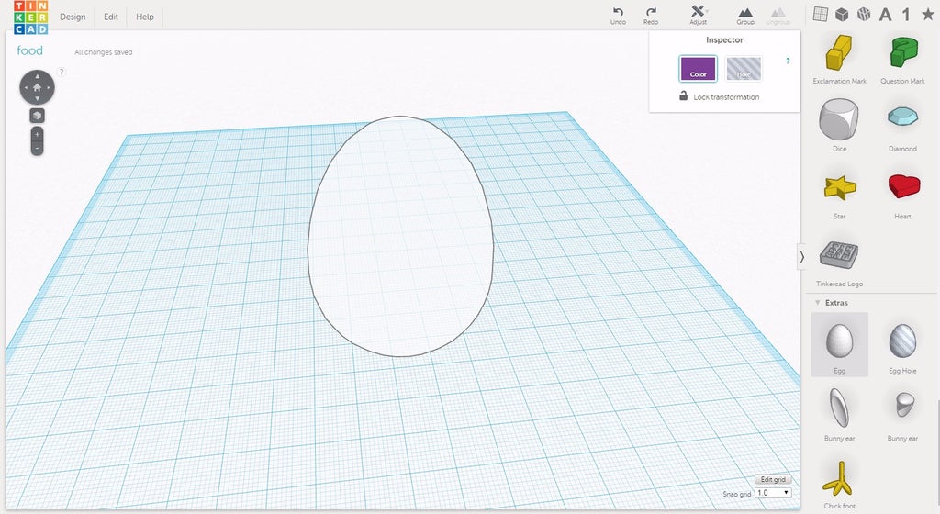The width and height of the screenshot is (940, 514).
Task: Collapse the shapes panel with chevron
Action: coord(801,257)
